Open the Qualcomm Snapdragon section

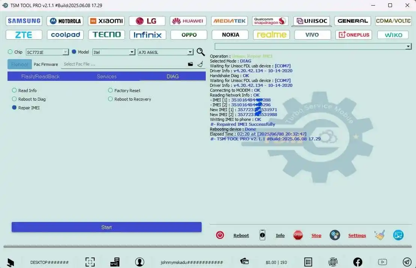click(270, 21)
